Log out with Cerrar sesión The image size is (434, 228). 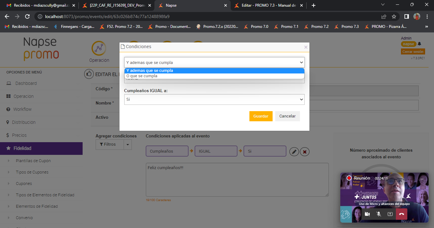coord(413,52)
